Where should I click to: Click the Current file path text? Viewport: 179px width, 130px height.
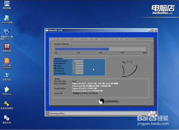pyautogui.click(x=85, y=93)
